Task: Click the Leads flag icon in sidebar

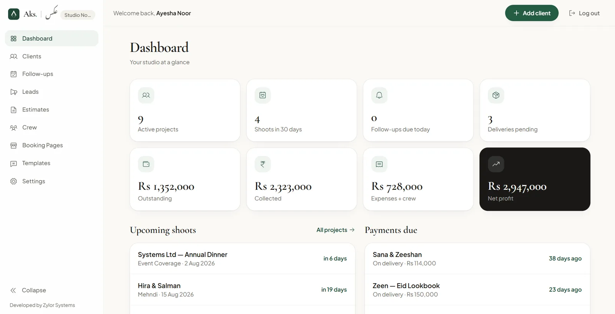Action: click(x=13, y=92)
